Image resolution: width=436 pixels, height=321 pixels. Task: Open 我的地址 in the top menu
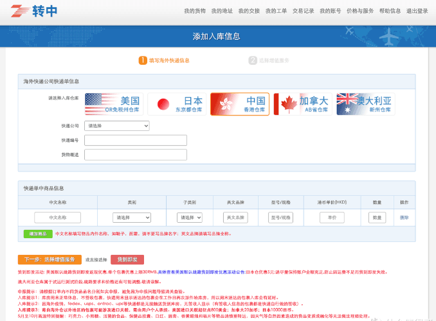pyautogui.click(x=222, y=11)
